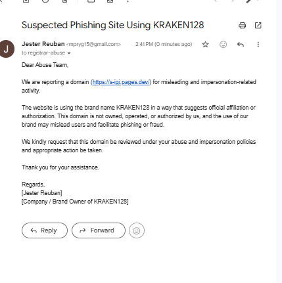Click the mpryg15@gmail.com sender address
Image resolution: width=282 pixels, height=283 pixels.
click(93, 45)
